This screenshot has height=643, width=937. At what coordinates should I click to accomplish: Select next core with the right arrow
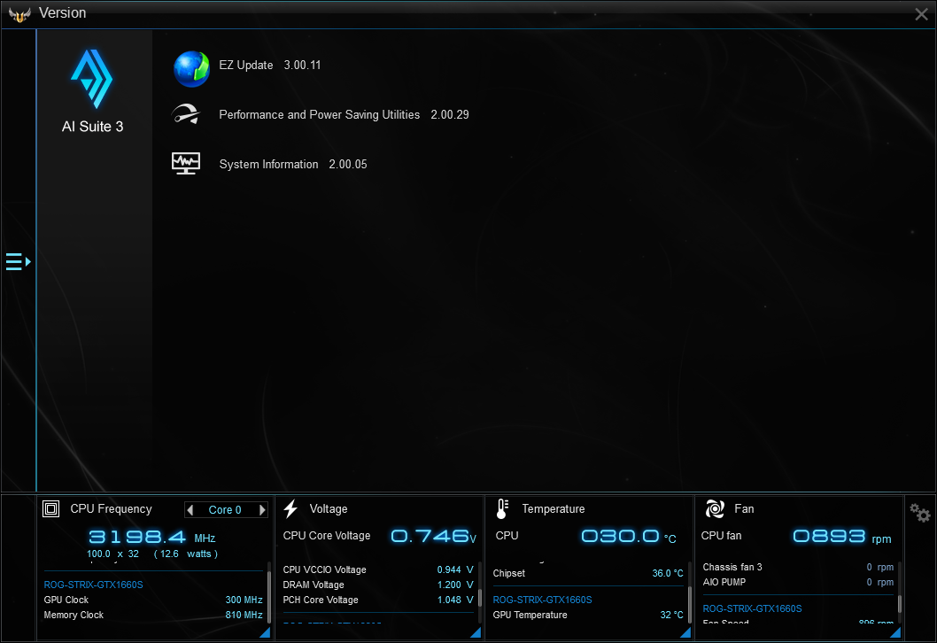coord(262,510)
